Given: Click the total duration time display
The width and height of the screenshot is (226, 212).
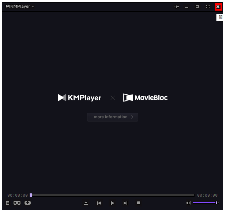Looking at the screenshot, I should point(207,195).
